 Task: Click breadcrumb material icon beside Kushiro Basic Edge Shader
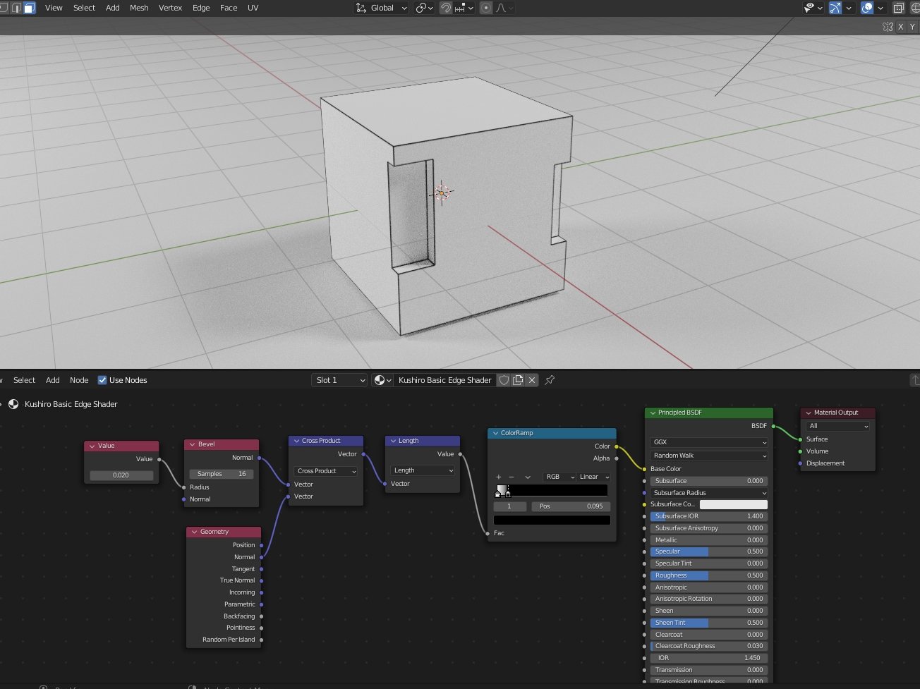pos(13,404)
